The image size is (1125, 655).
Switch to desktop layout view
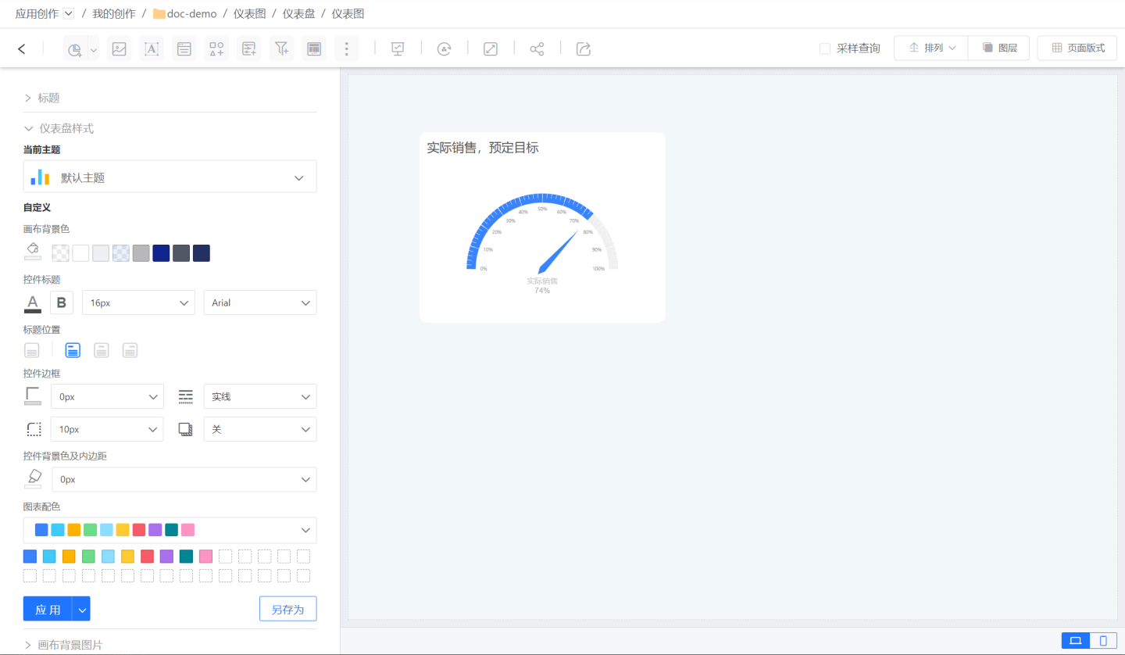1076,641
